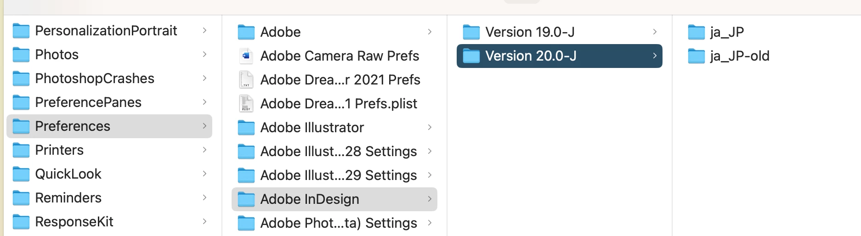The image size is (861, 236).
Task: Expand the Adobe folder chevron arrow
Action: 430,32
